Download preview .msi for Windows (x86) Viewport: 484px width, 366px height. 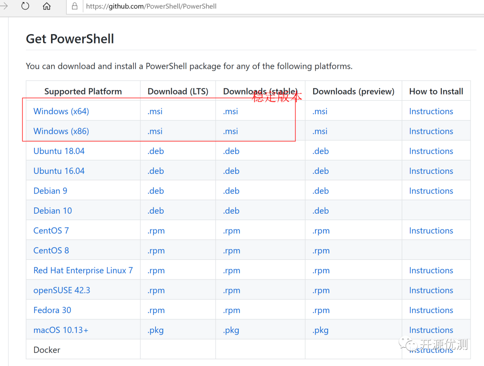click(320, 131)
